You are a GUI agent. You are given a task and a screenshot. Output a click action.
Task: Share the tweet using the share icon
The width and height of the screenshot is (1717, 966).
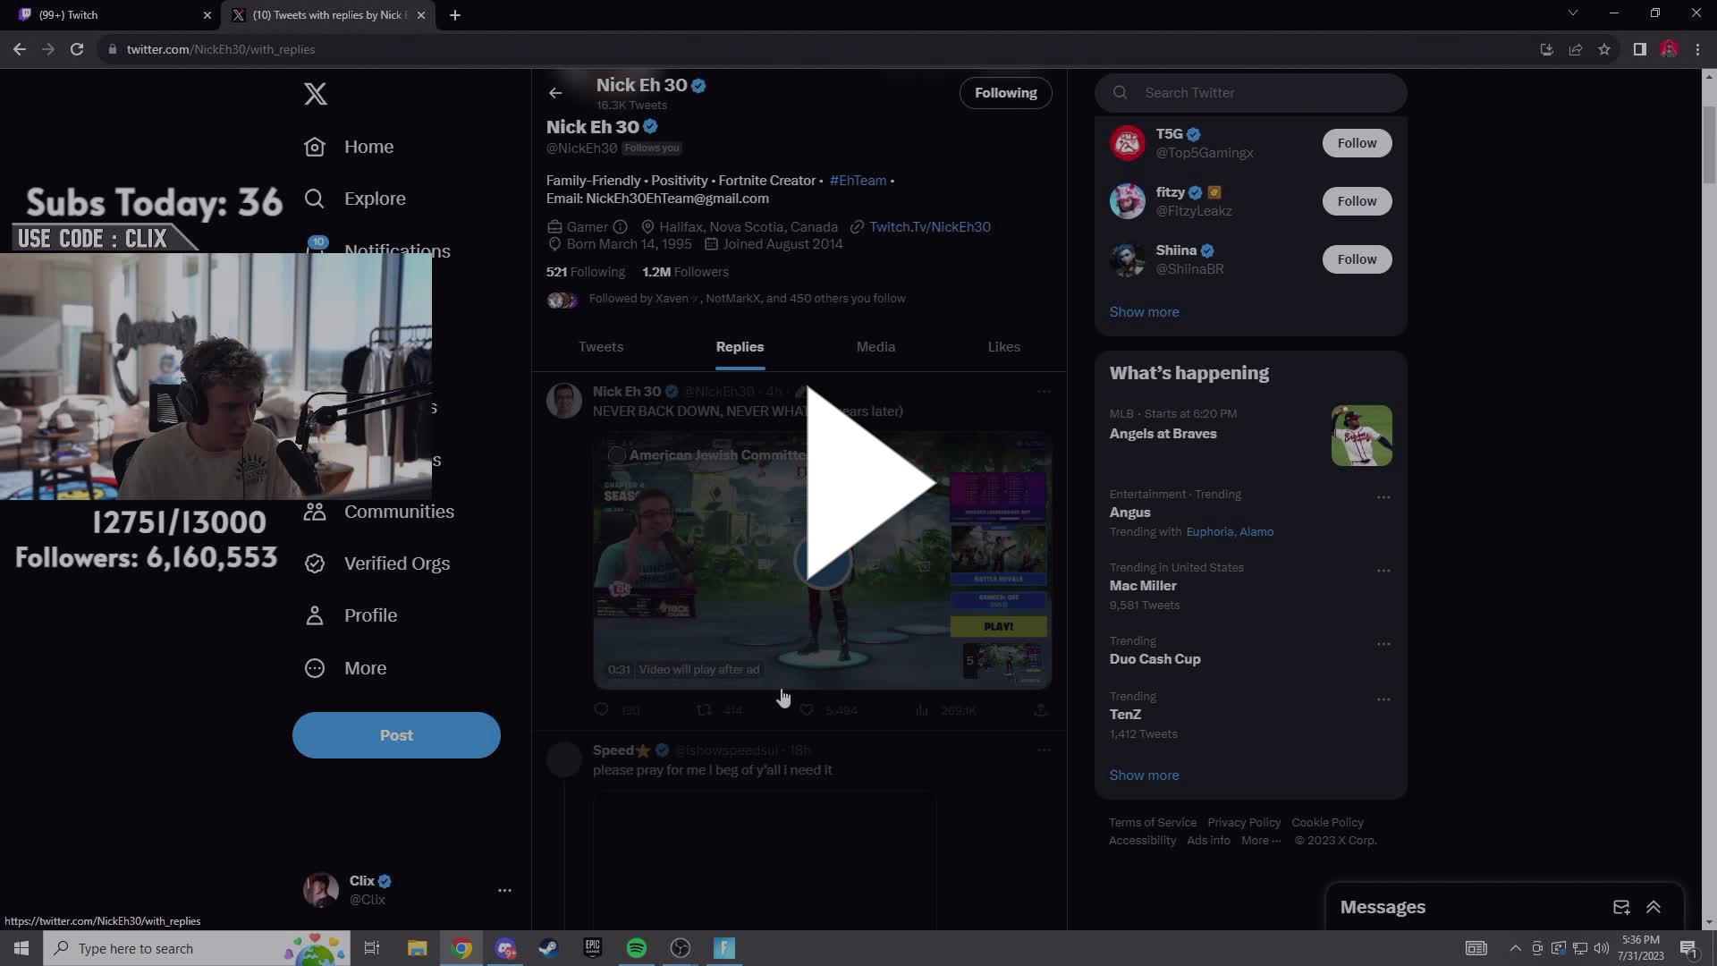coord(1039,709)
